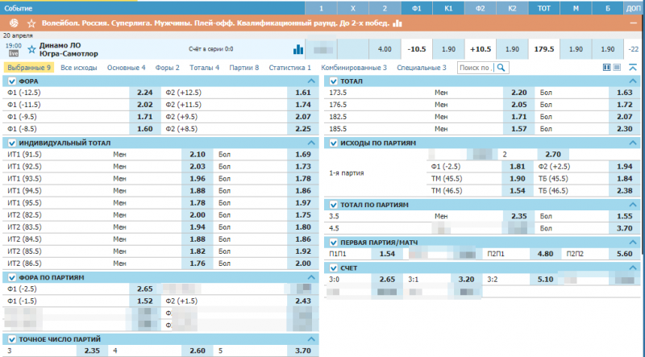Viewport: 645px width, 357px height.
Task: Open the Все исходы tab
Action: tap(78, 68)
